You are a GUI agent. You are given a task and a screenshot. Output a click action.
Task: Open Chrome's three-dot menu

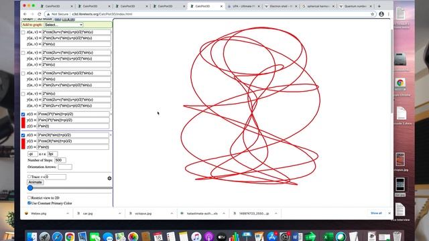coord(389,14)
